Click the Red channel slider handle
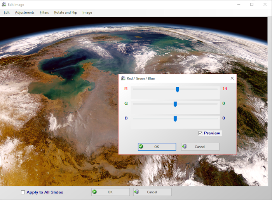The height and width of the screenshot is (200, 272). pos(178,89)
